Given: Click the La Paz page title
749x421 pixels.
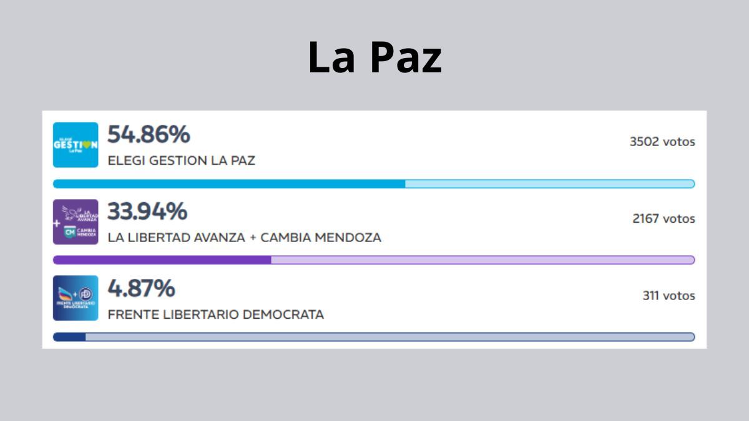Looking at the screenshot, I should tap(374, 58).
